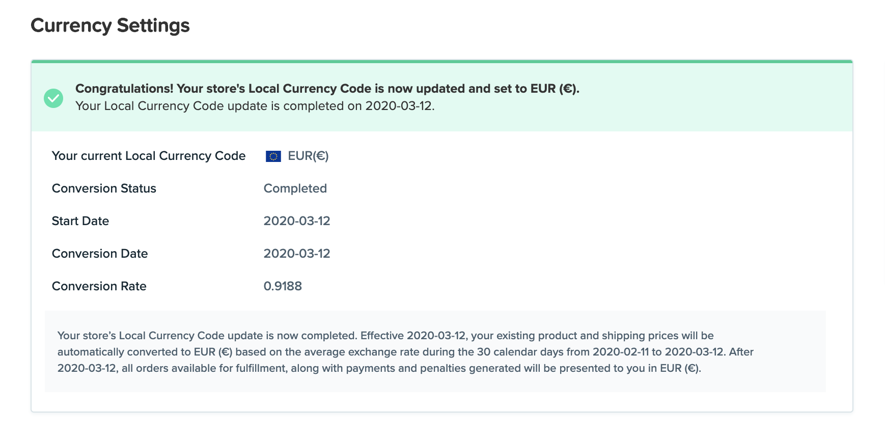The image size is (885, 437).
Task: Click the last line mentioning orders for fulfillment
Action: (x=379, y=368)
